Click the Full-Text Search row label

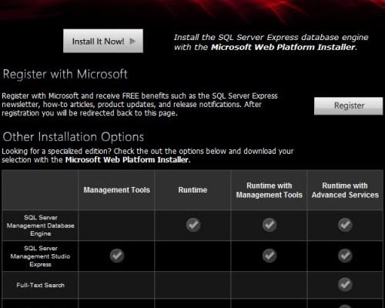40,285
